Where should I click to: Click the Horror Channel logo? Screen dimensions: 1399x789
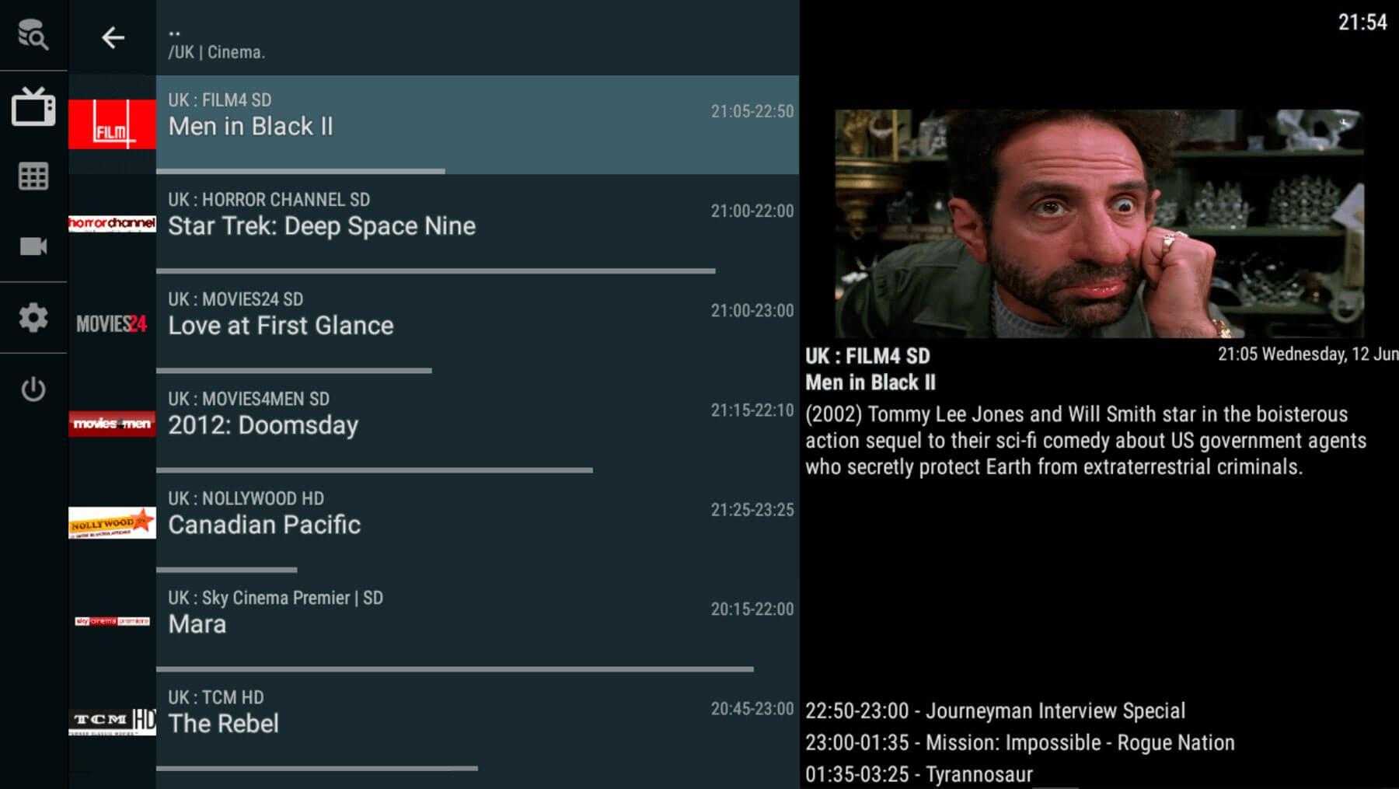point(112,224)
